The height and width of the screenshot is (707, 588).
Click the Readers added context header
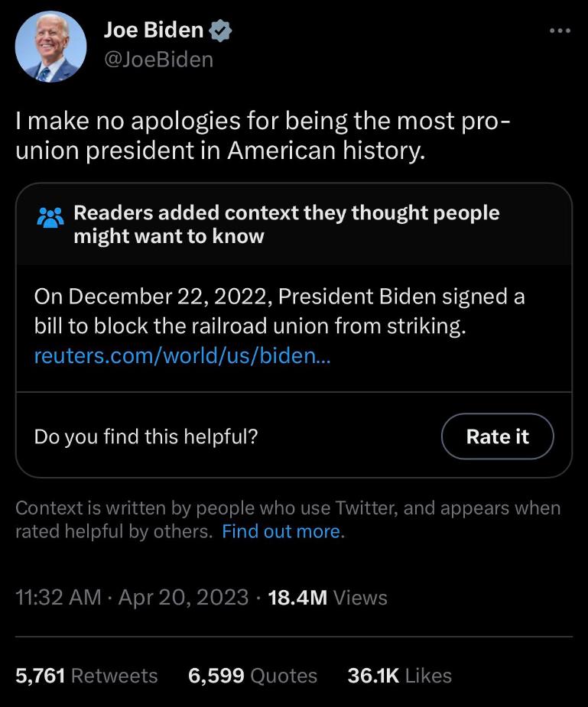point(286,224)
